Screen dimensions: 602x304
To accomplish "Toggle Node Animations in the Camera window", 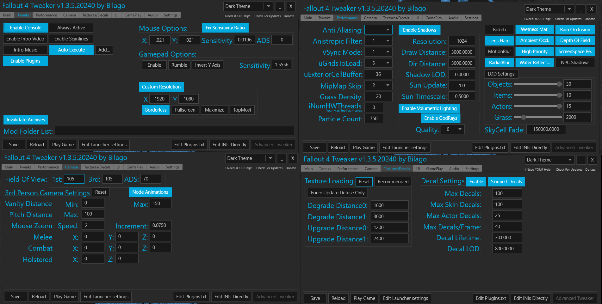I will pos(150,192).
